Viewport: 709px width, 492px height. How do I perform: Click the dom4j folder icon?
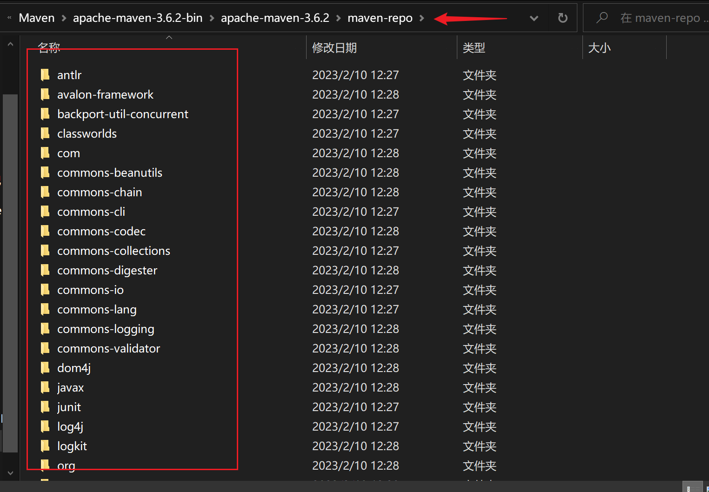pos(45,368)
